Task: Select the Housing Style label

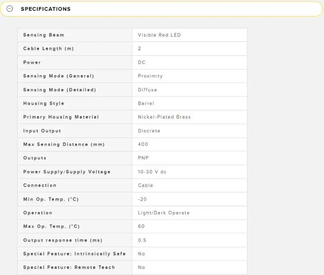Action: 44,103
